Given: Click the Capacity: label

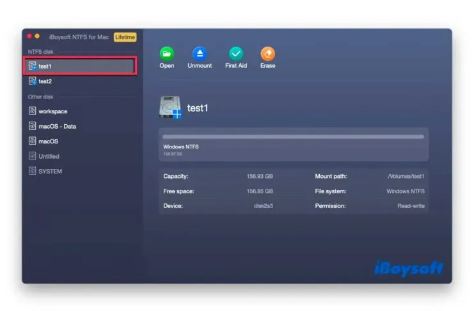Looking at the screenshot, I should [176, 176].
